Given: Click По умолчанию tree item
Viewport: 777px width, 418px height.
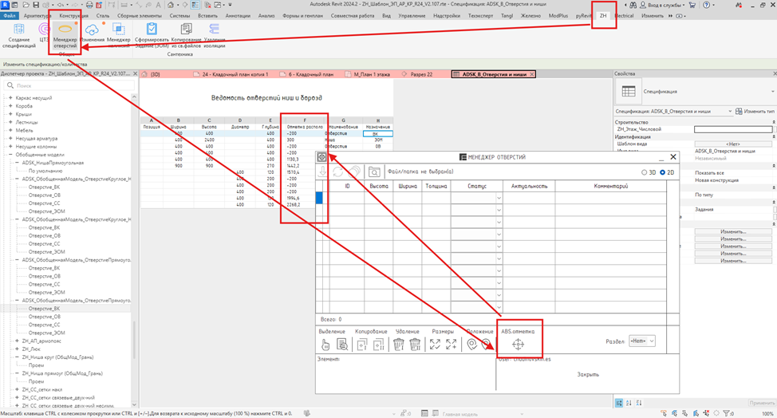Looking at the screenshot, I should click(x=45, y=171).
